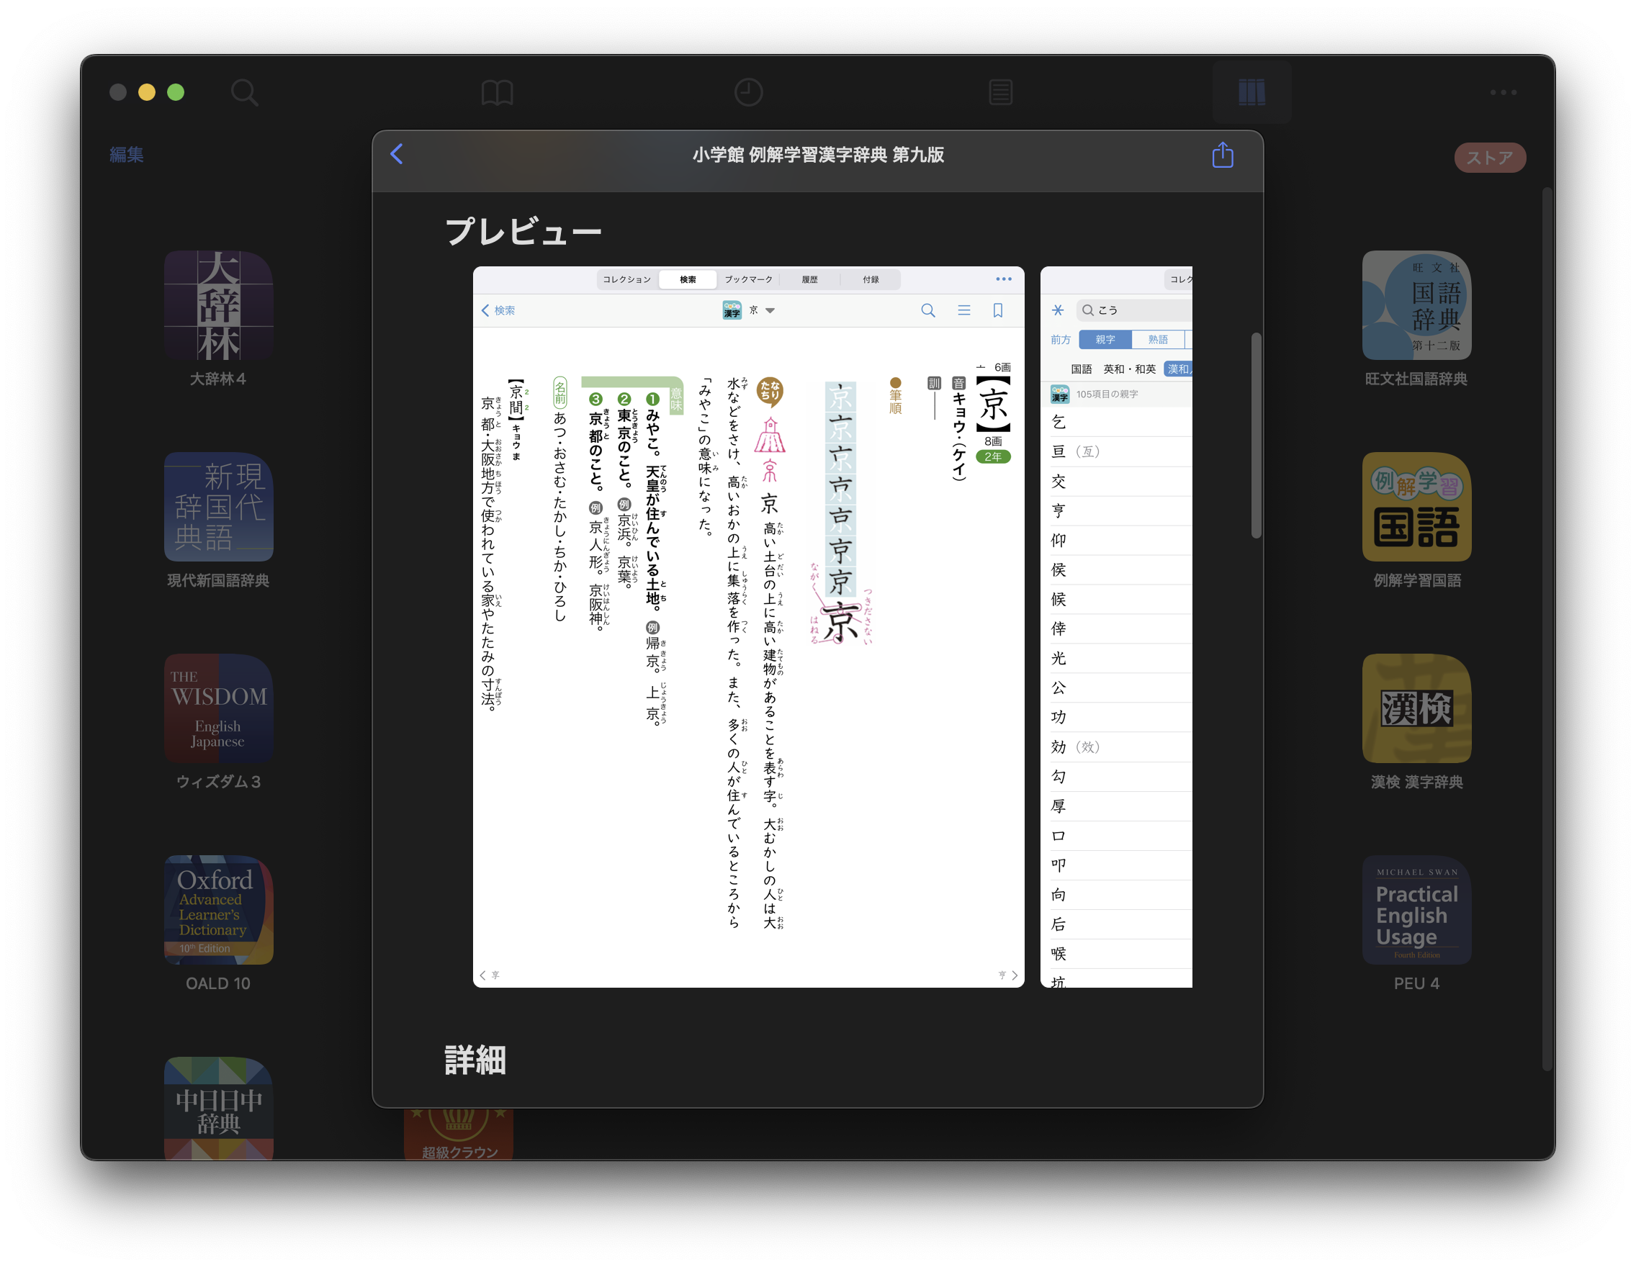Open the 旺文社国語辞典 icon
Screen dimensions: 1636x1267
(1416, 305)
